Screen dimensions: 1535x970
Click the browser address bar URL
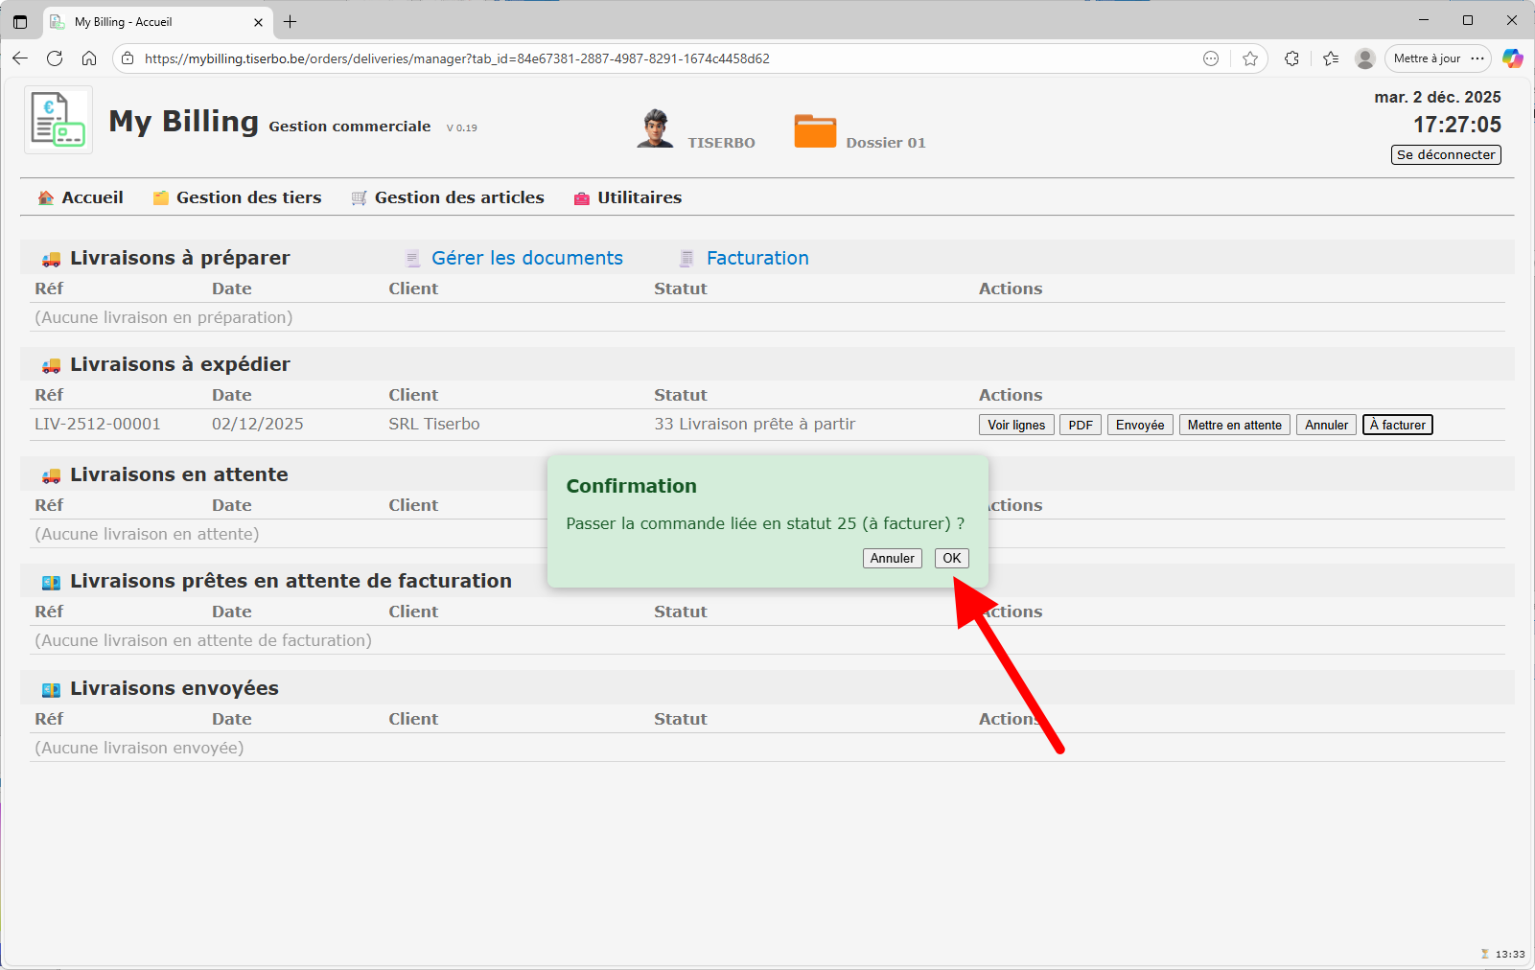[456, 58]
